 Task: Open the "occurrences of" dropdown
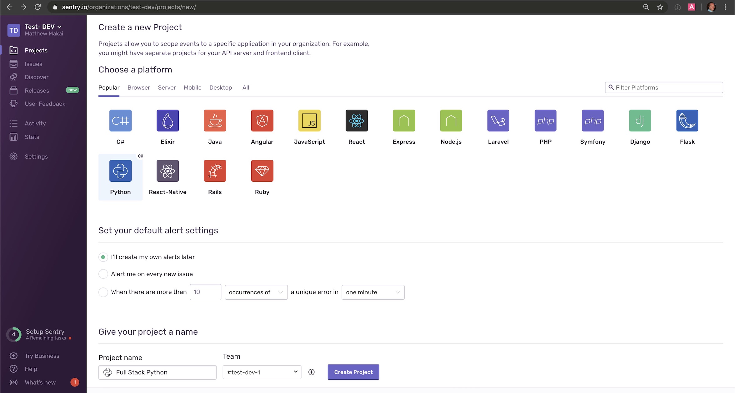click(256, 292)
